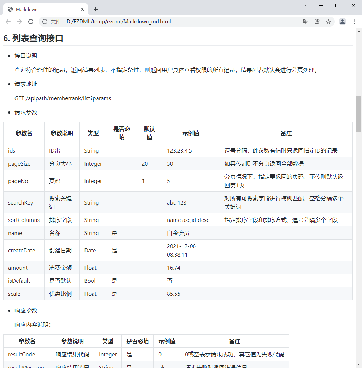Click the address bar showing the file path

[x=117, y=22]
